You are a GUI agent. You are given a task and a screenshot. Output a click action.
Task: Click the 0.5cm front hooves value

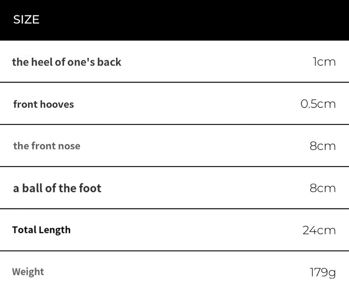pyautogui.click(x=318, y=104)
